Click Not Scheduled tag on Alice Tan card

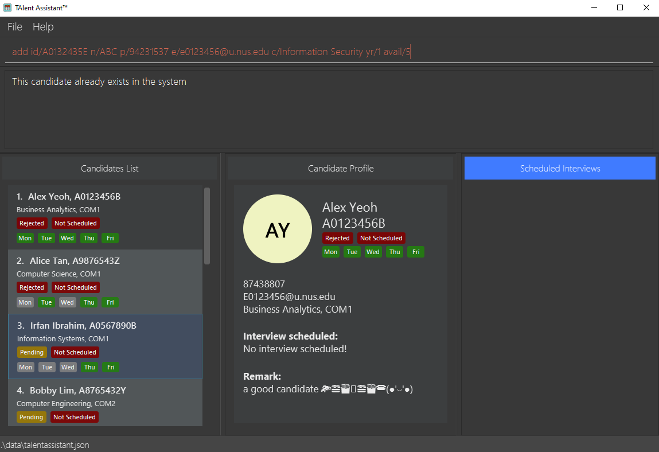(x=76, y=287)
